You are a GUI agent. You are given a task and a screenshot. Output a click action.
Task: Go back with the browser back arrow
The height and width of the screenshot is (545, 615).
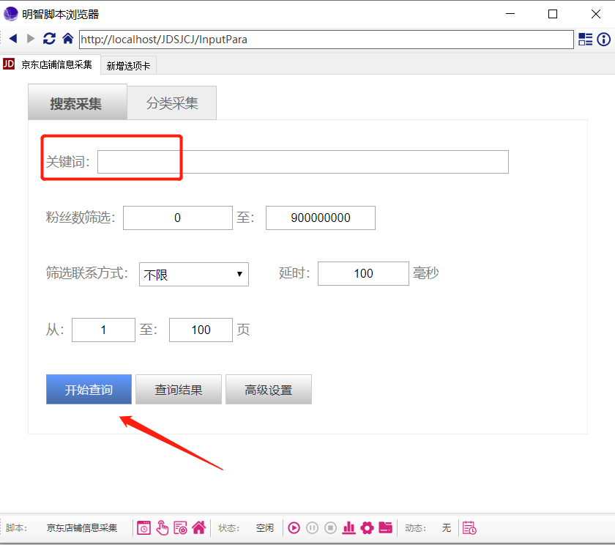[13, 38]
